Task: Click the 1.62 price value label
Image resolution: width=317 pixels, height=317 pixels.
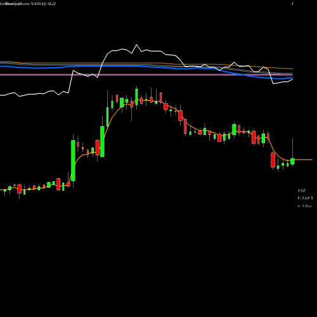Action: point(301,191)
